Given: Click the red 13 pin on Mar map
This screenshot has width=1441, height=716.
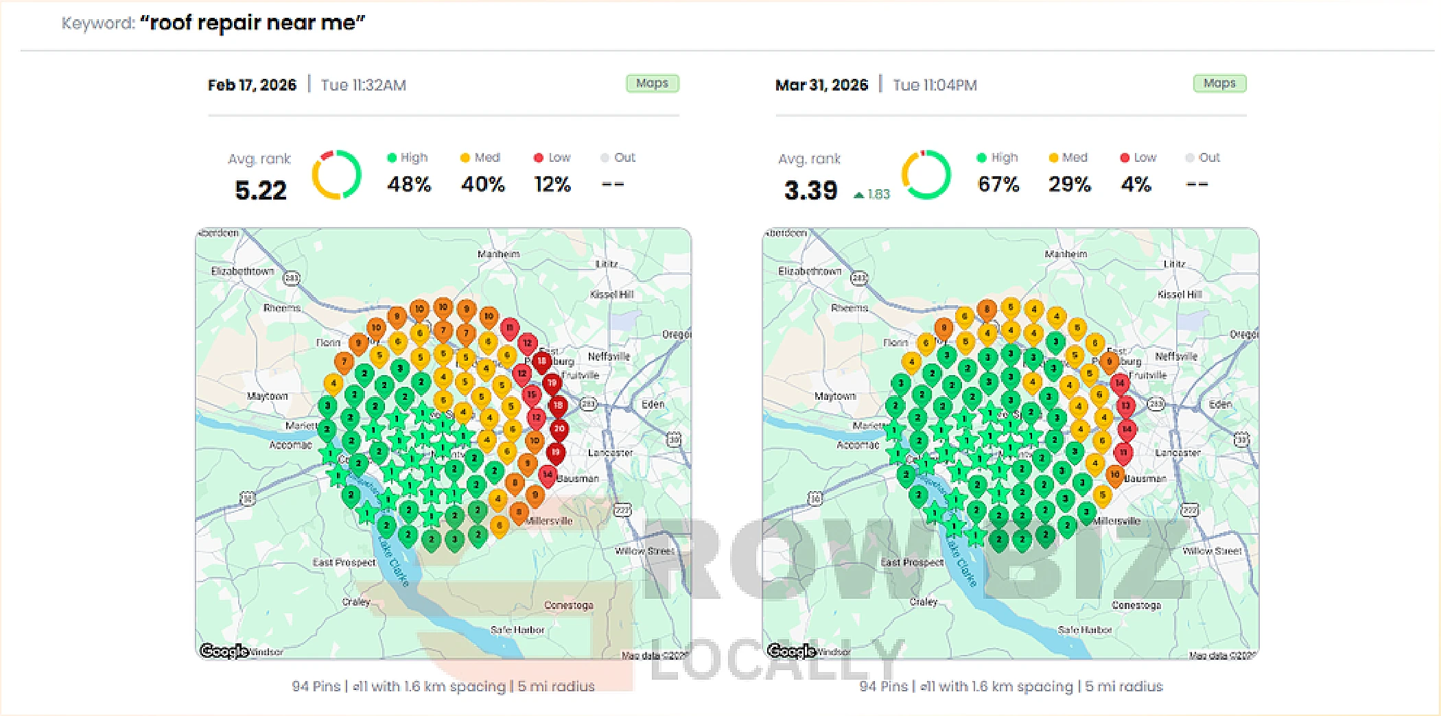Looking at the screenshot, I should [1126, 407].
